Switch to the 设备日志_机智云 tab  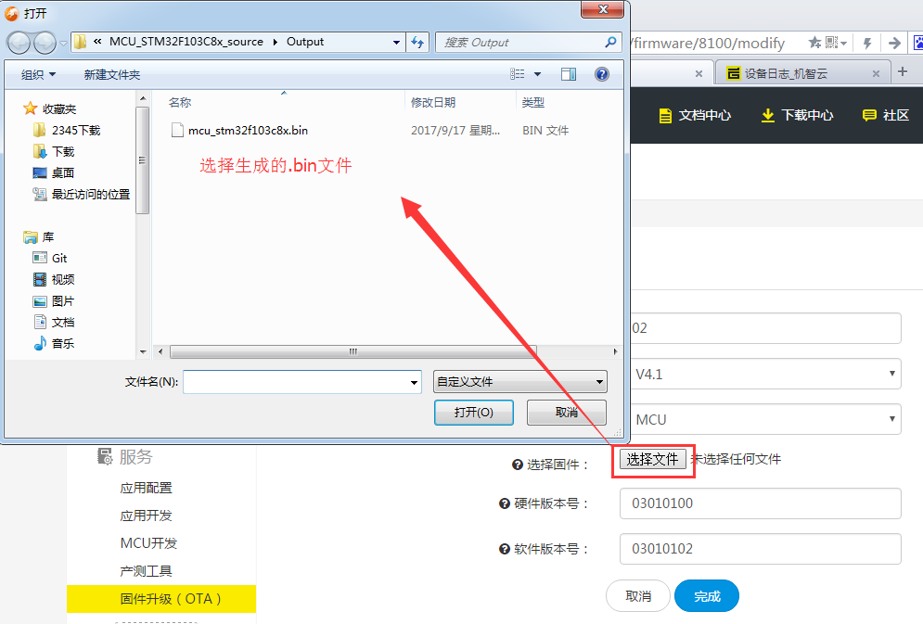(793, 73)
